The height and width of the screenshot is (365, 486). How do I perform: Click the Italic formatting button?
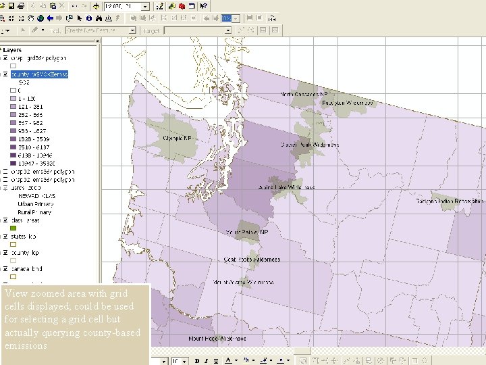pos(206,361)
